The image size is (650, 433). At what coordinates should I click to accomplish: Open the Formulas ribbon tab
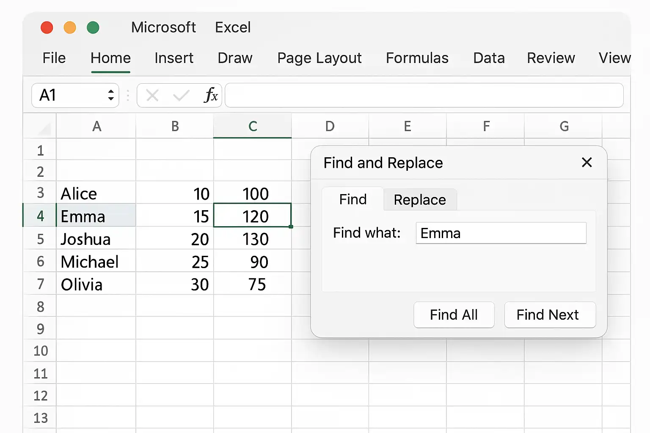(x=417, y=58)
